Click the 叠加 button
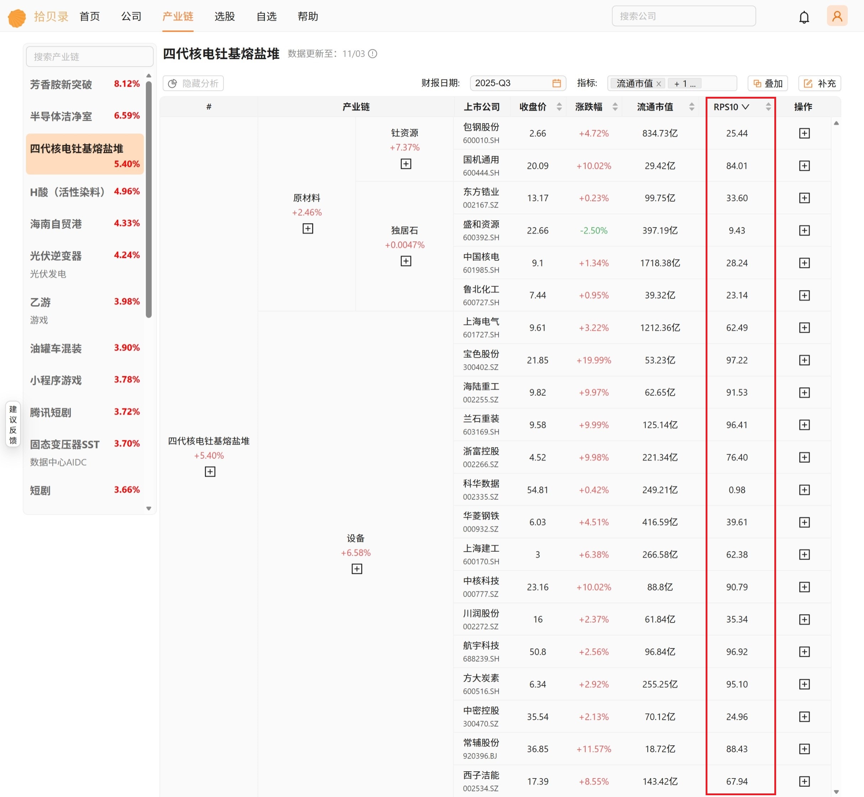This screenshot has height=797, width=864. pos(768,83)
